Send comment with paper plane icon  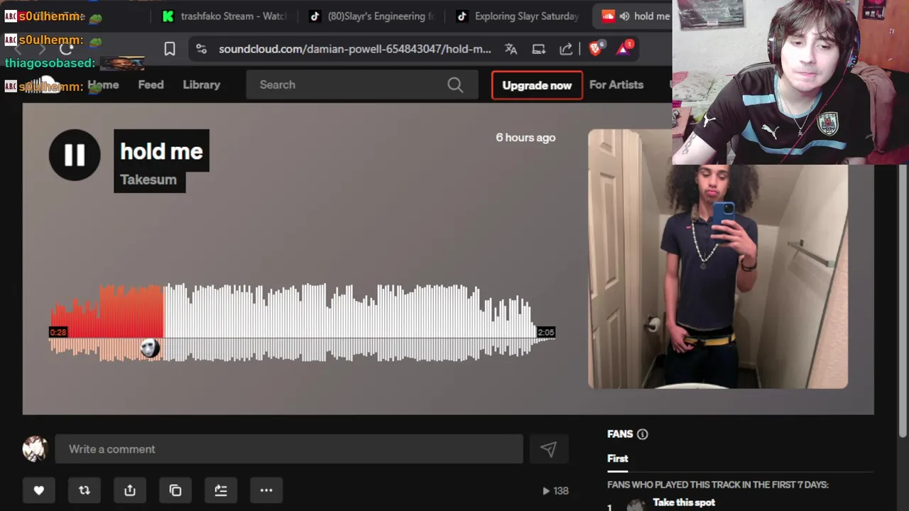(548, 449)
